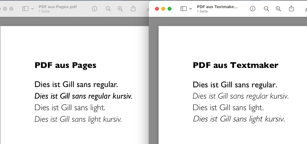Maximize the Textmaker PDF window with green button
Image resolution: width=307 pixels, height=144 pixels.
[x=170, y=9]
